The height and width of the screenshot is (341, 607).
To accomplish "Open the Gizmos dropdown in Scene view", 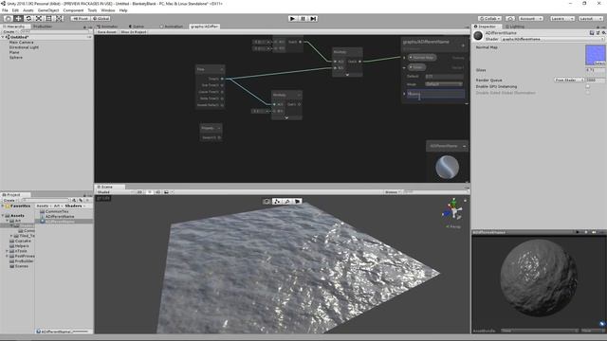I will tap(393, 192).
